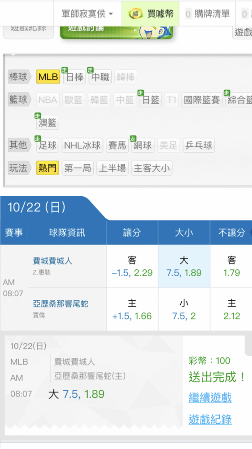Switch to 主客大小 play type
Viewport: 252px width, 449px height.
[152, 168]
